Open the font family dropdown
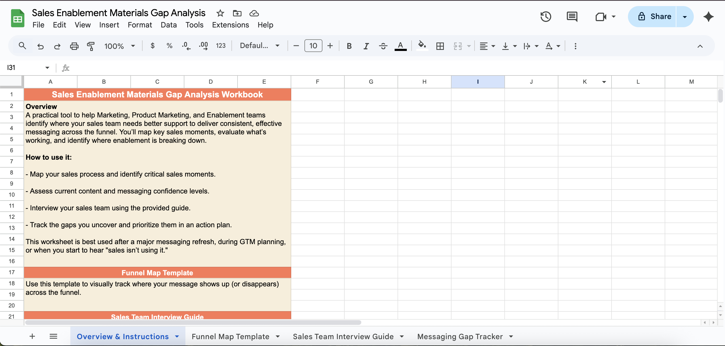Viewport: 725px width, 346px height. 259,45
